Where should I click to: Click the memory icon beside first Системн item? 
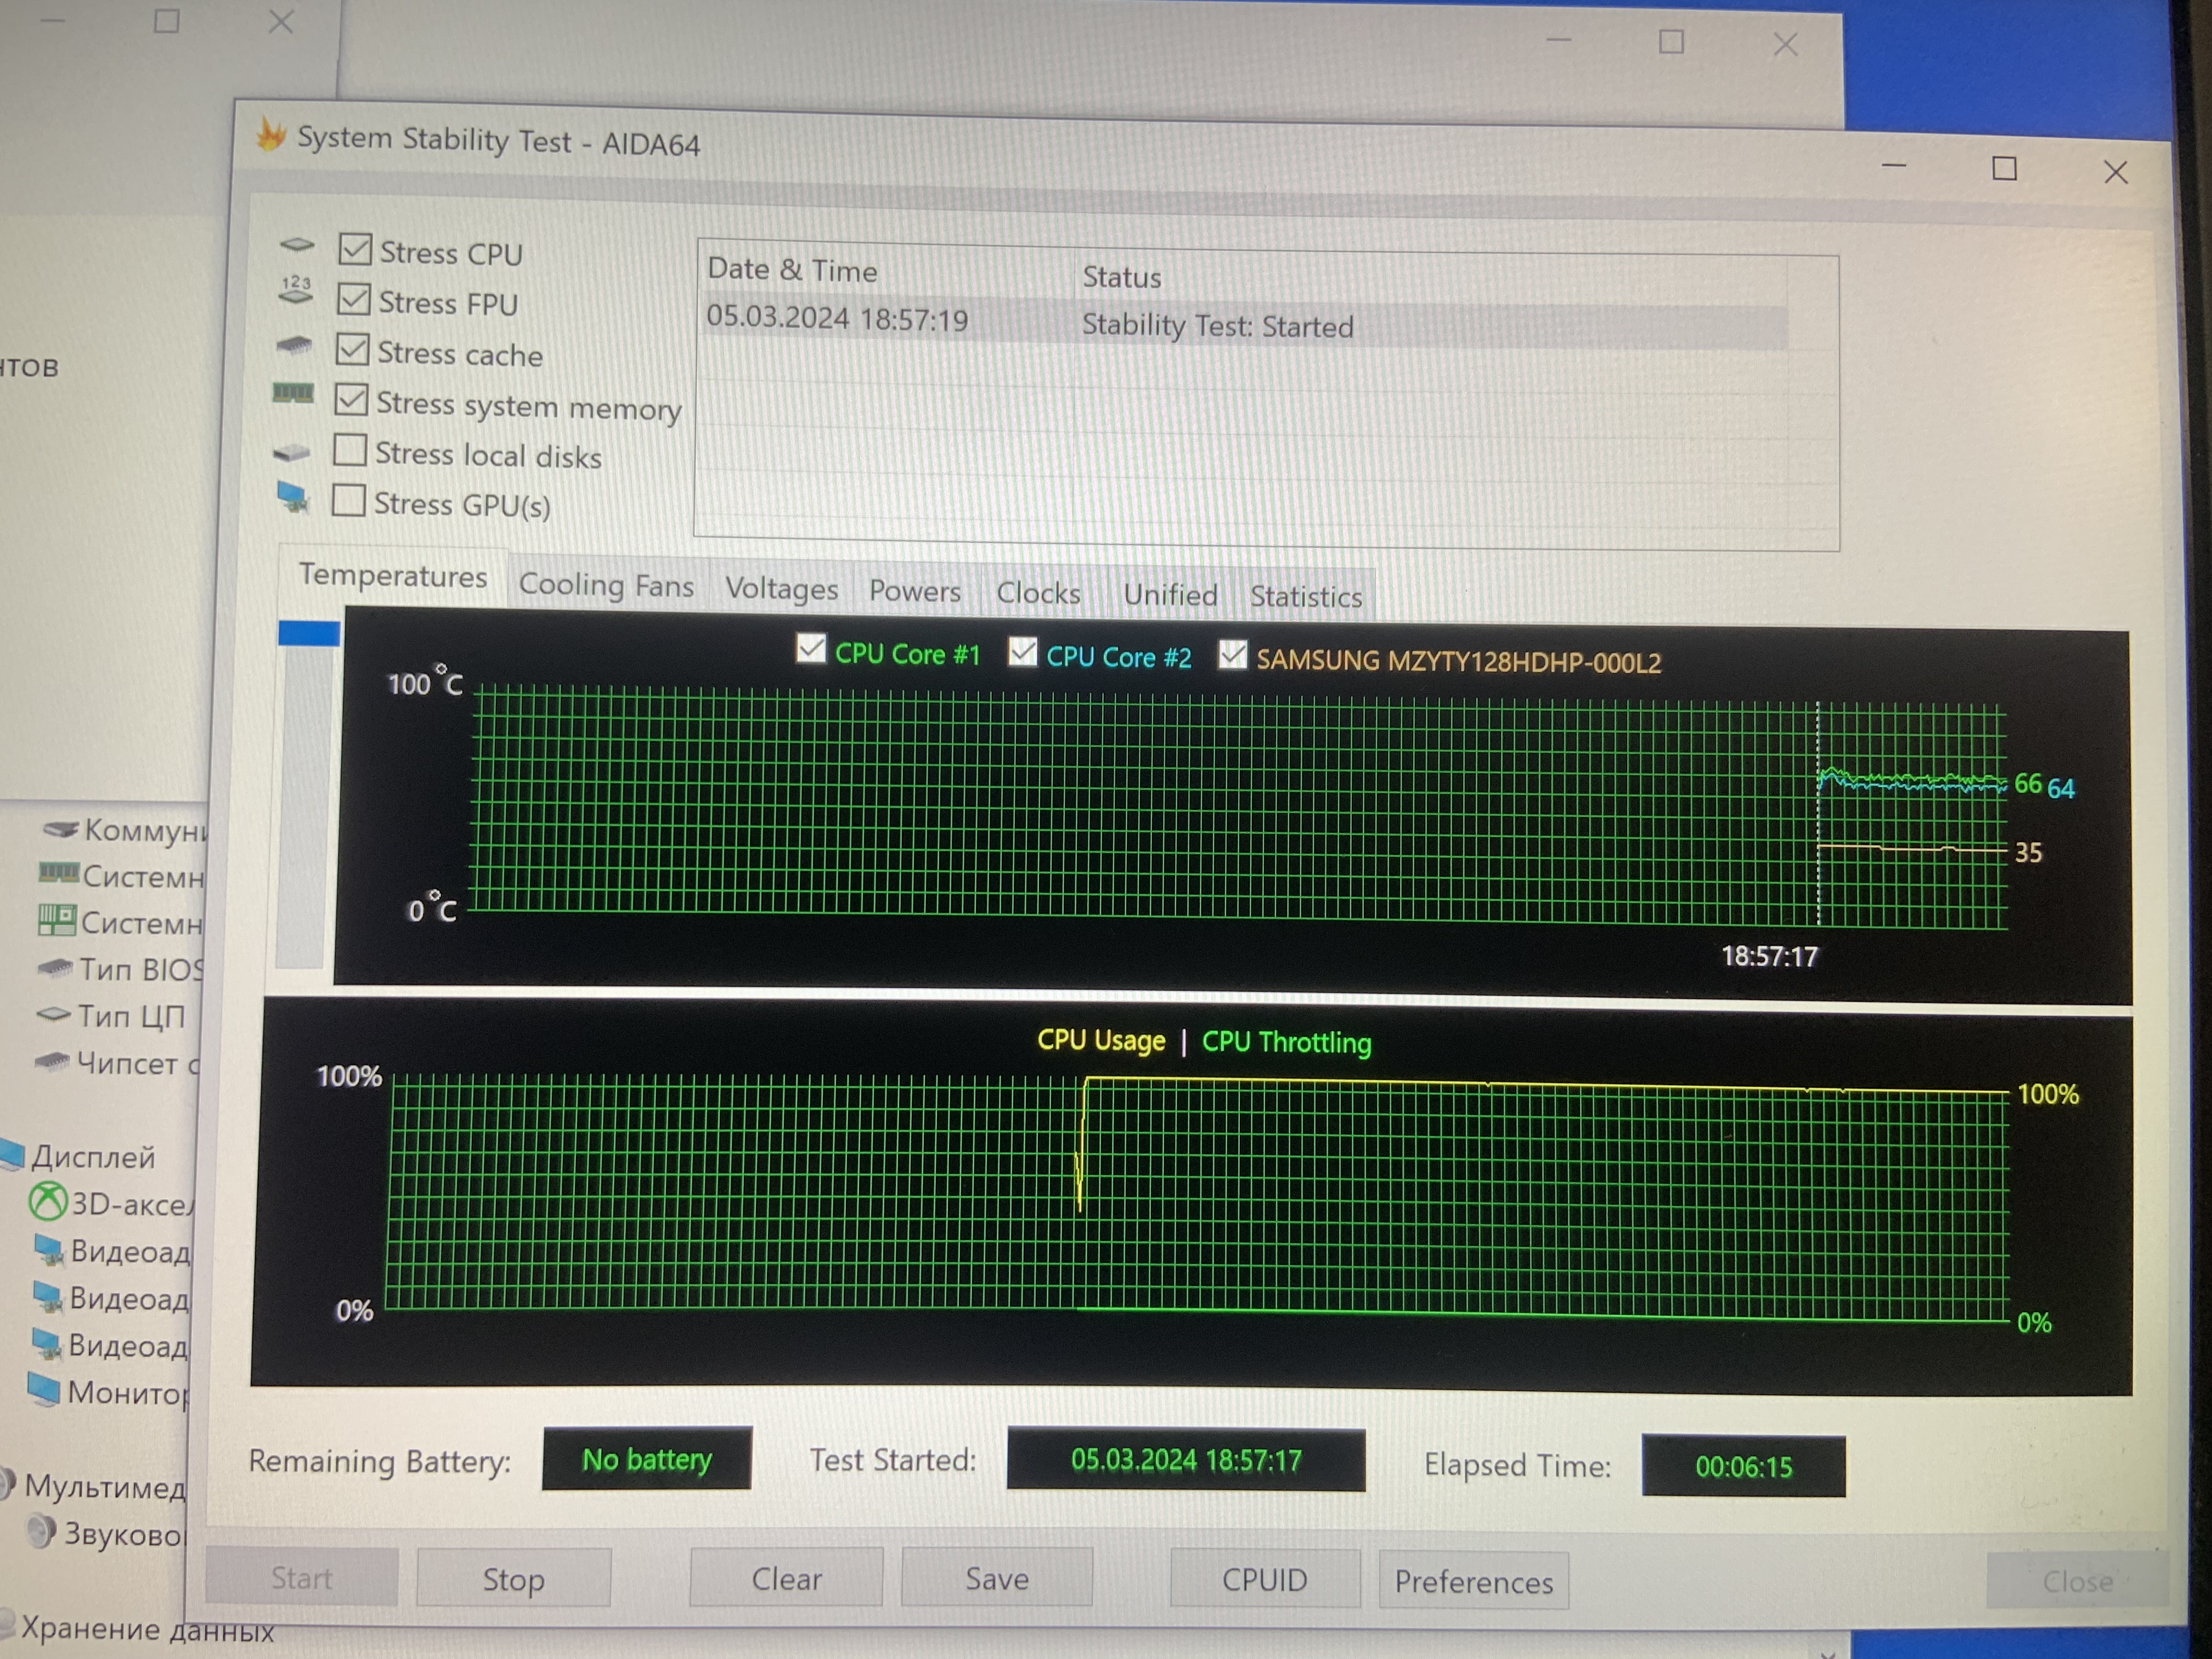[58, 873]
